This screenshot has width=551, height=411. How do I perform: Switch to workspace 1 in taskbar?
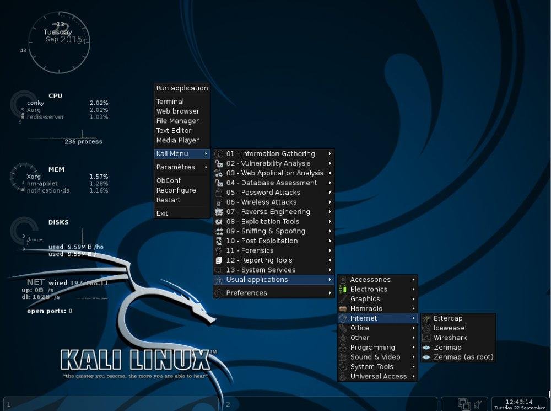pyautogui.click(x=111, y=404)
